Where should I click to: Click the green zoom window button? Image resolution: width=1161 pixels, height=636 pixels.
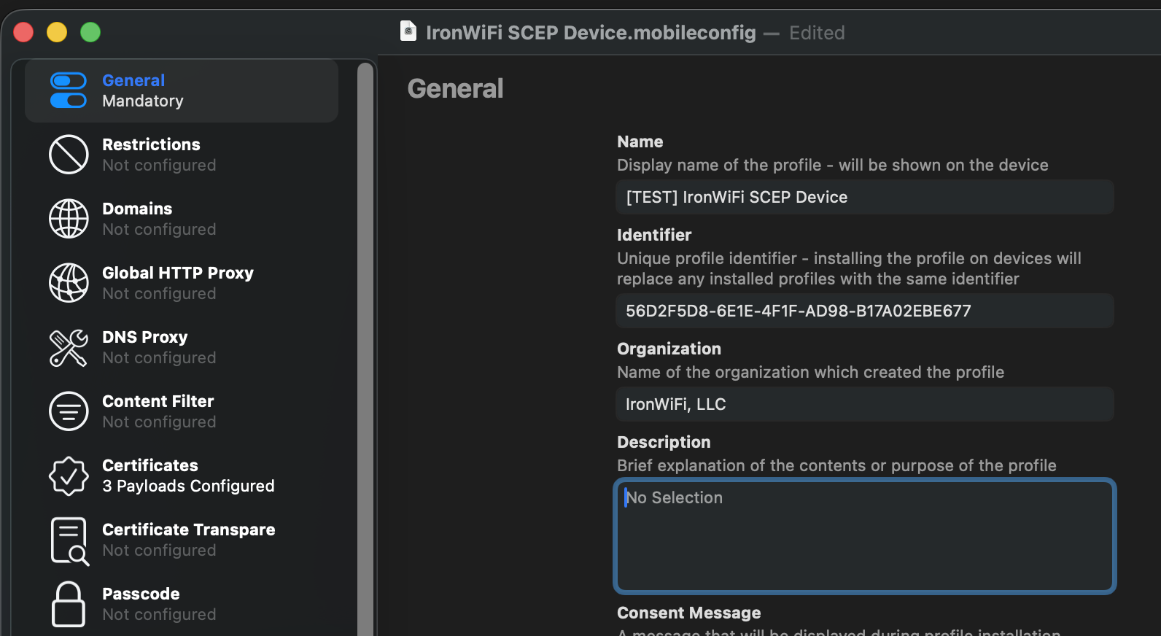pyautogui.click(x=90, y=32)
